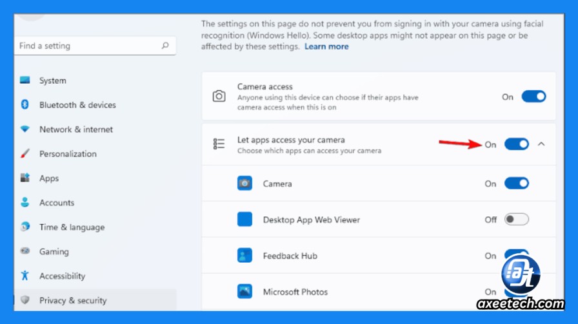
Task: Click the search magnifier icon
Action: (165, 45)
